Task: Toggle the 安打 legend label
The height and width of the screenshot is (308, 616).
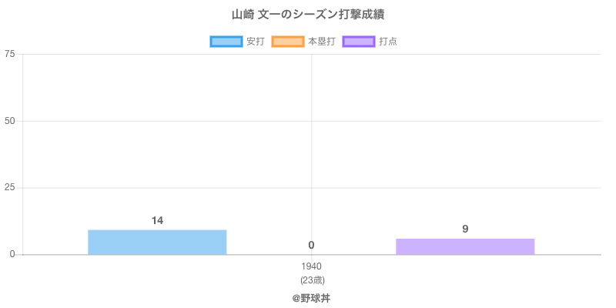Action: pyautogui.click(x=255, y=42)
